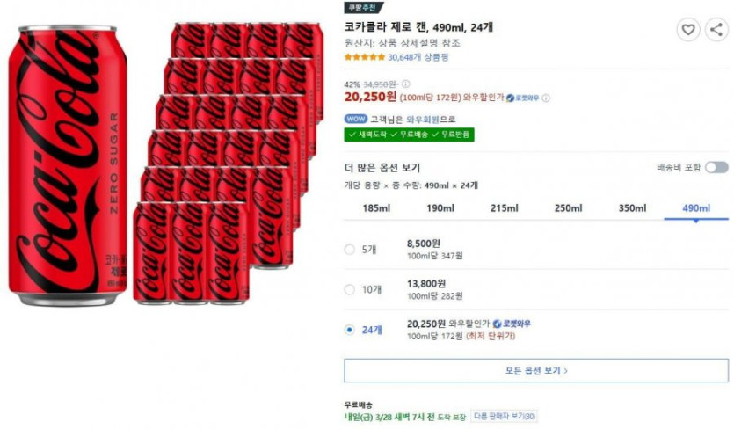
Task: Open 다른 판매자 보기(30) sellers list
Action: tap(504, 416)
